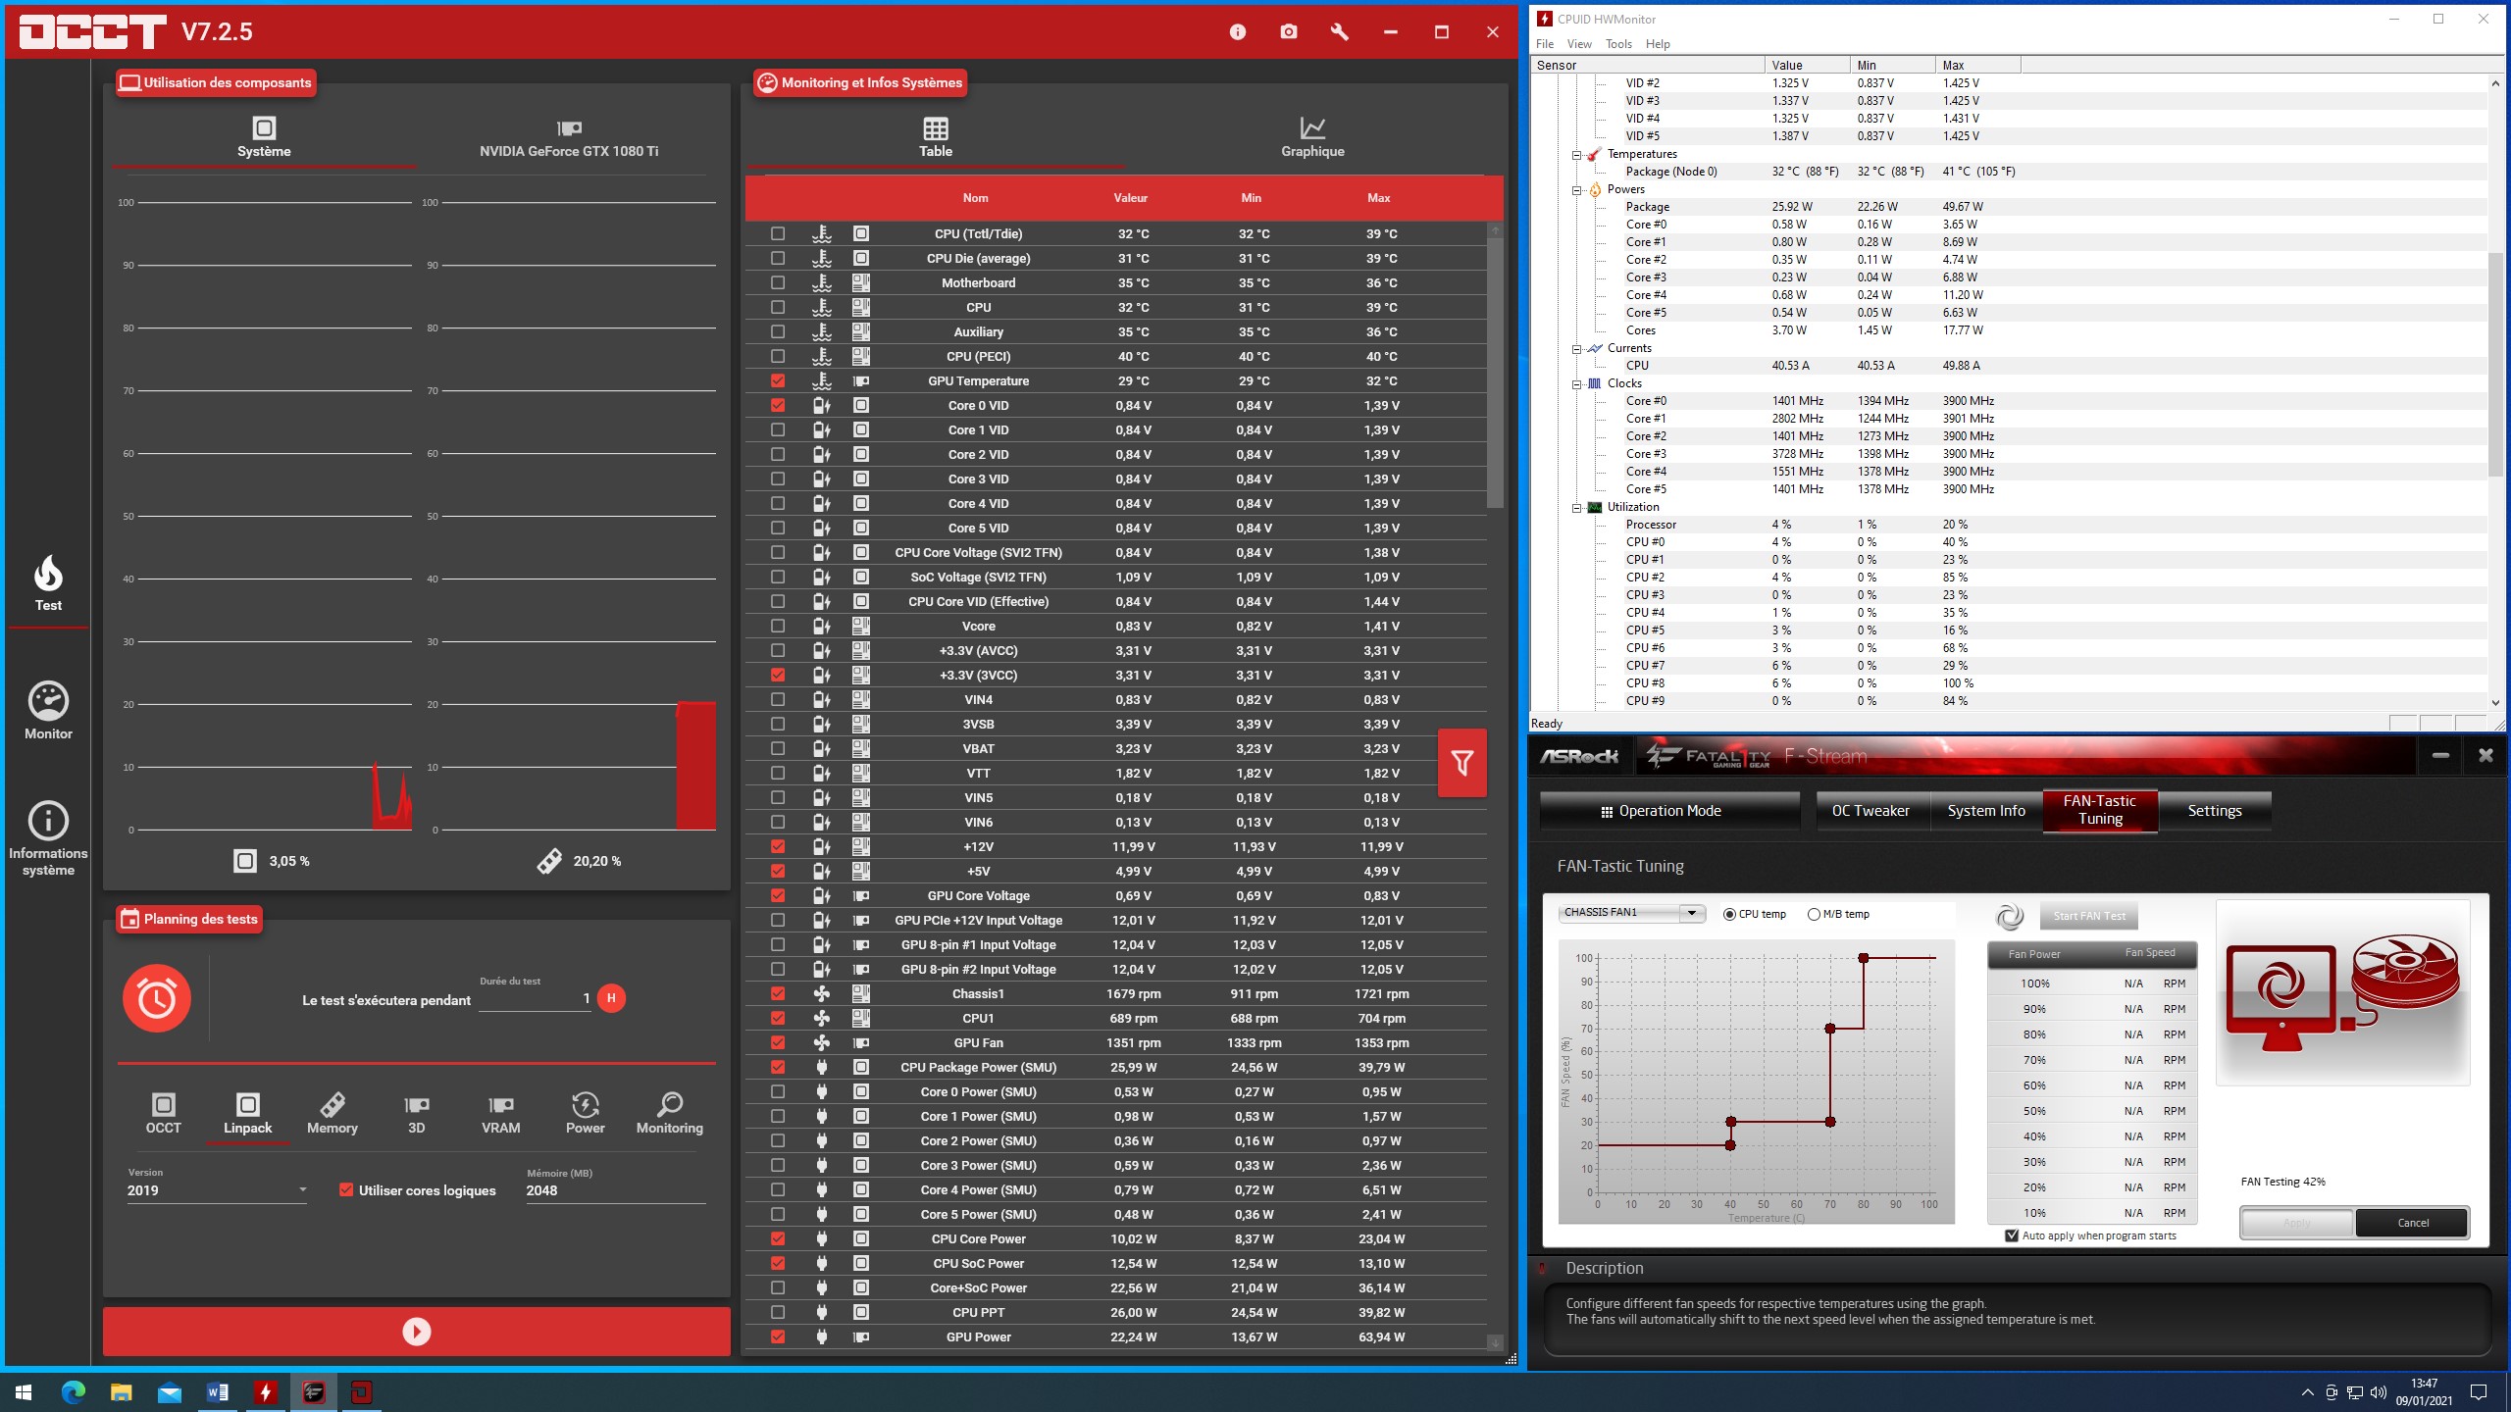Enable the CPU (Tctl/Tdie) checkbox
This screenshot has width=2511, height=1412.
(x=778, y=233)
